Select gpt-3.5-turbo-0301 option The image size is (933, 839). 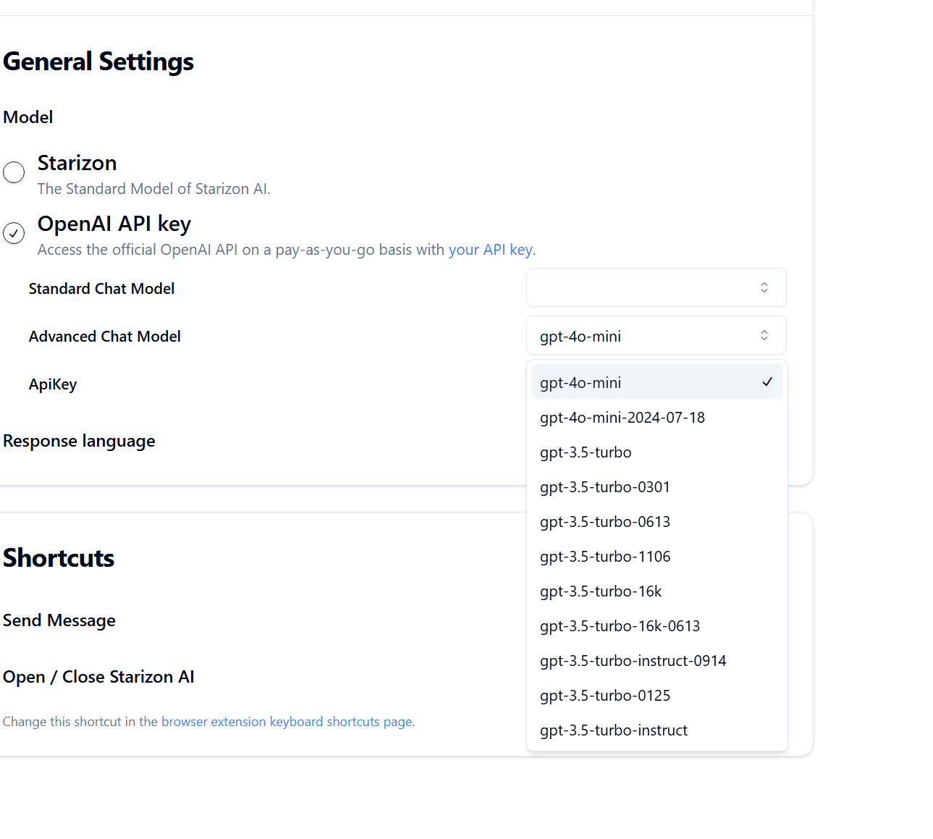(657, 486)
